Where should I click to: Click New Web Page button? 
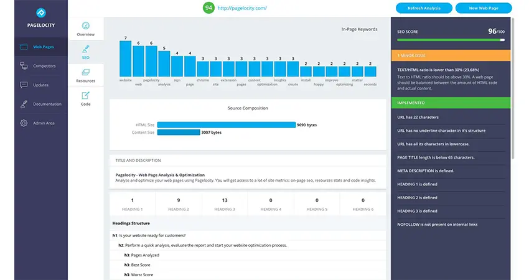click(484, 8)
